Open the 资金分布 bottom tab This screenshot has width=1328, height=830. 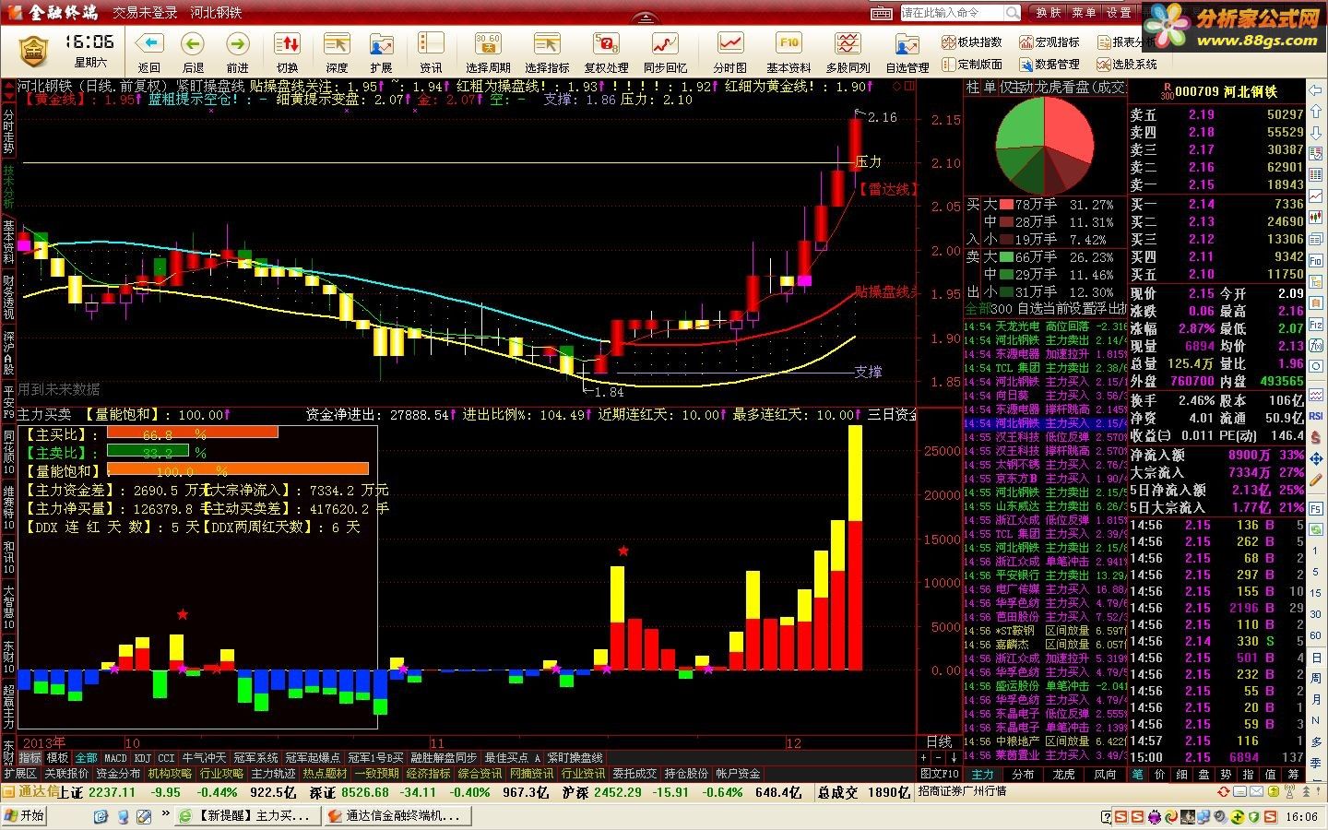[x=118, y=774]
